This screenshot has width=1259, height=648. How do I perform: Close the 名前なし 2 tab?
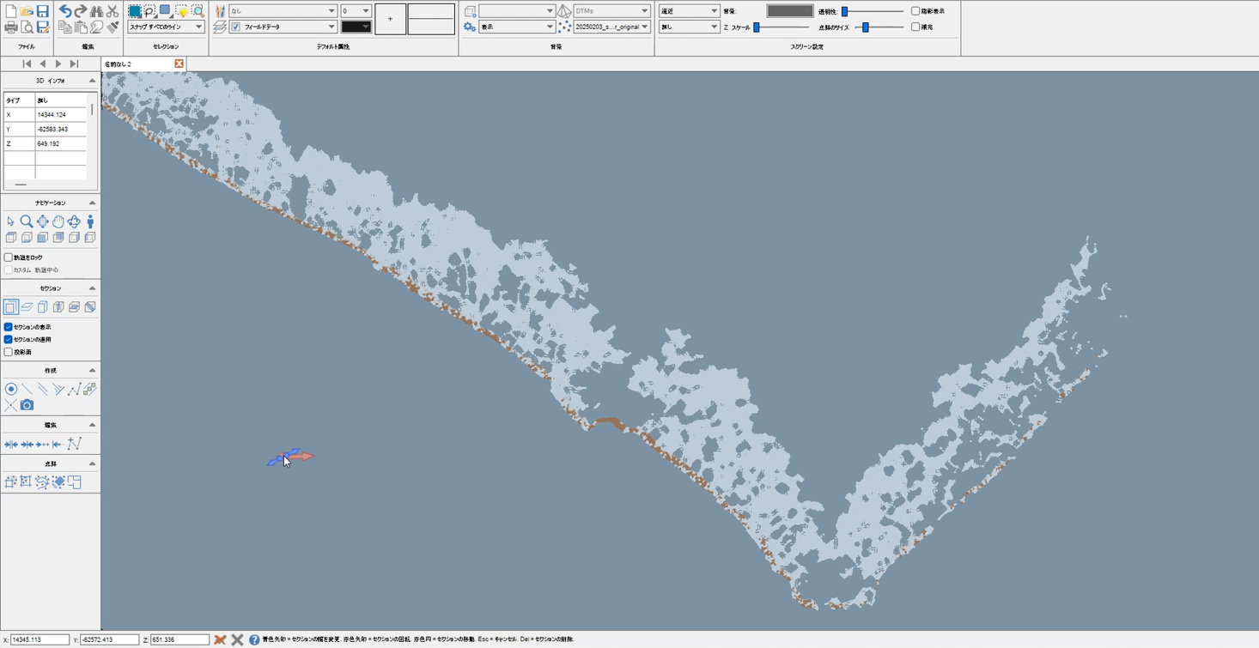(179, 64)
